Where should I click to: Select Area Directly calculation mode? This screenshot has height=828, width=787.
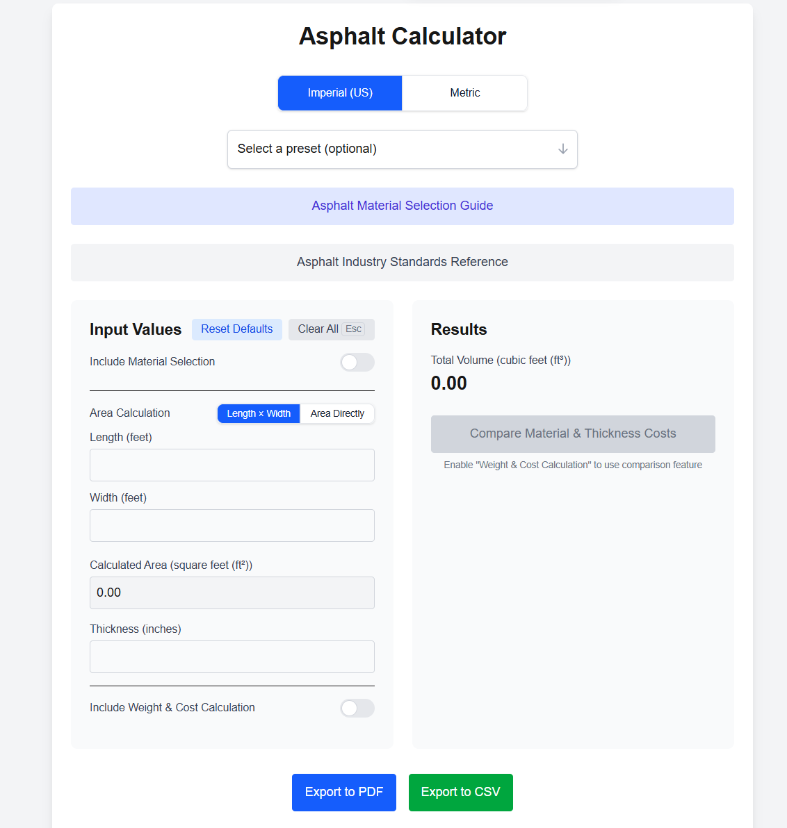(337, 414)
